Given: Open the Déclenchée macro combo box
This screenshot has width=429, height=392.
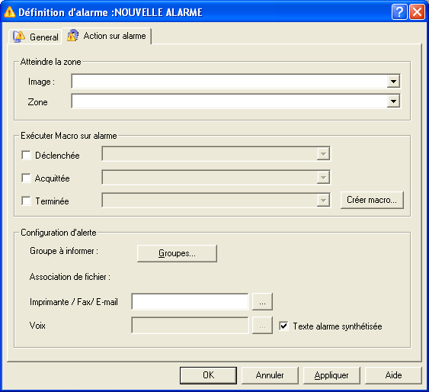Looking at the screenshot, I should [216, 154].
